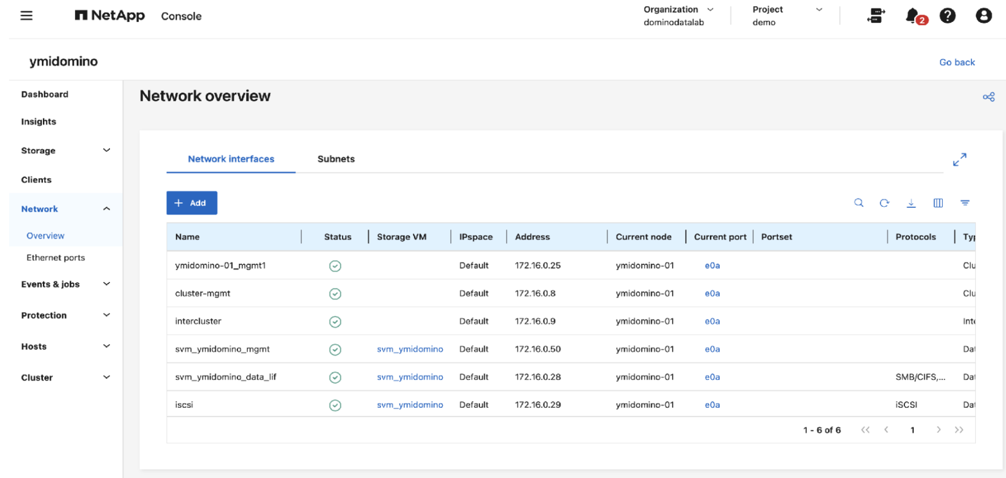Select Ethernet ports under Network
The height and width of the screenshot is (478, 1006).
click(x=56, y=258)
